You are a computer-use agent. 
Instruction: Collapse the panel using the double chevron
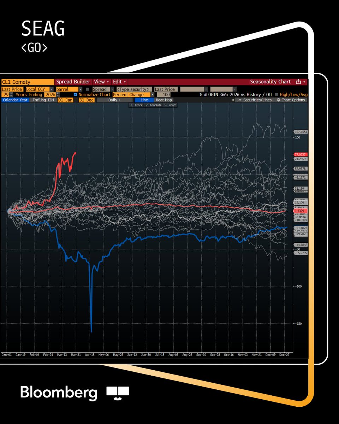tap(233, 100)
